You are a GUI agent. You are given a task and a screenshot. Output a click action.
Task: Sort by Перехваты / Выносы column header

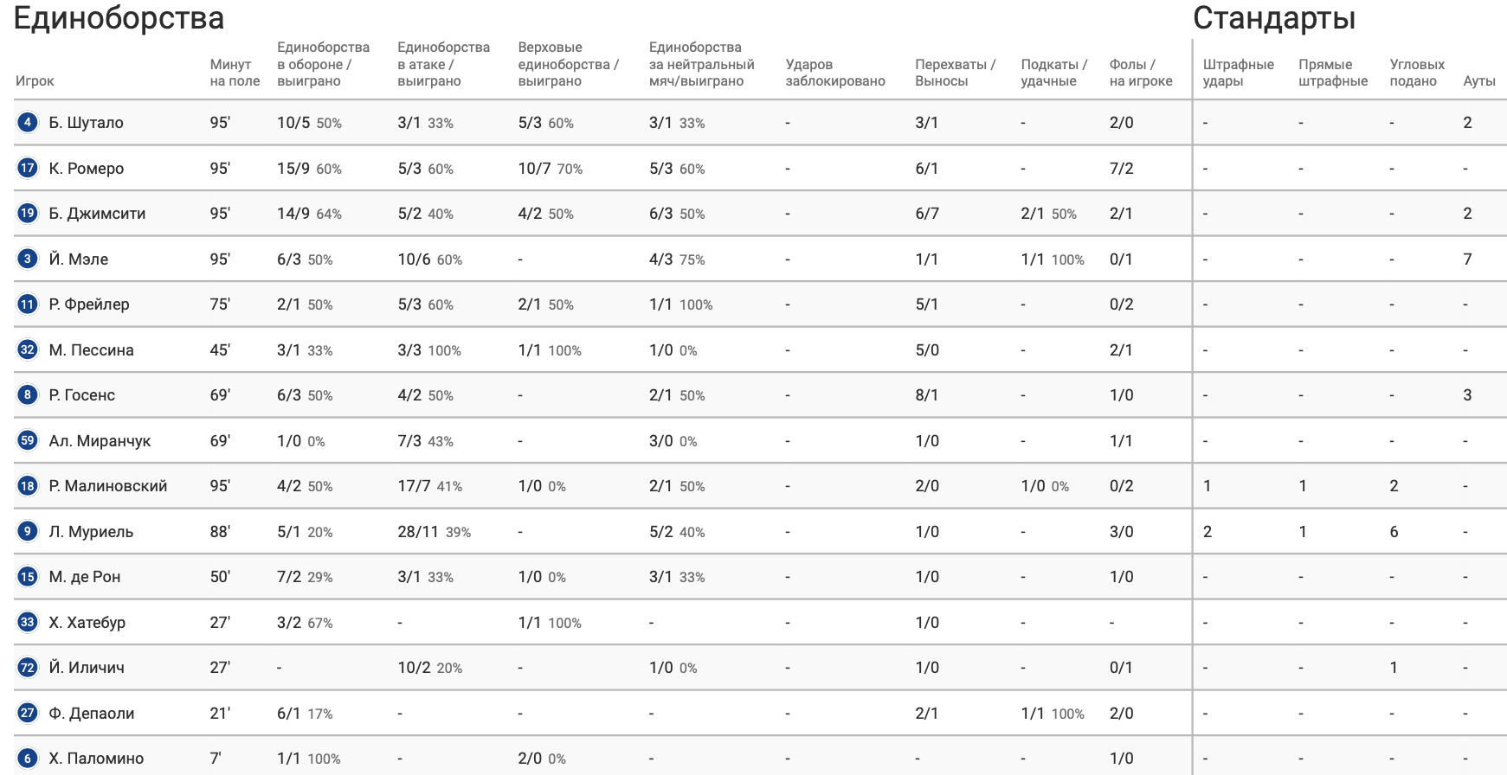(956, 73)
